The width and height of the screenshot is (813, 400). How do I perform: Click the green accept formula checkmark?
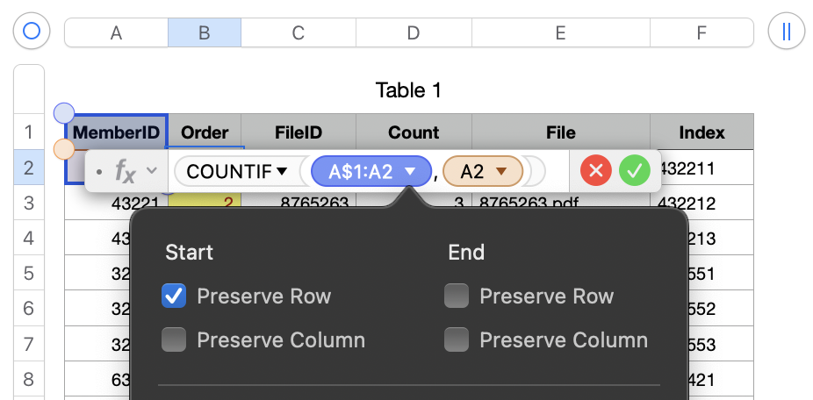click(x=634, y=171)
